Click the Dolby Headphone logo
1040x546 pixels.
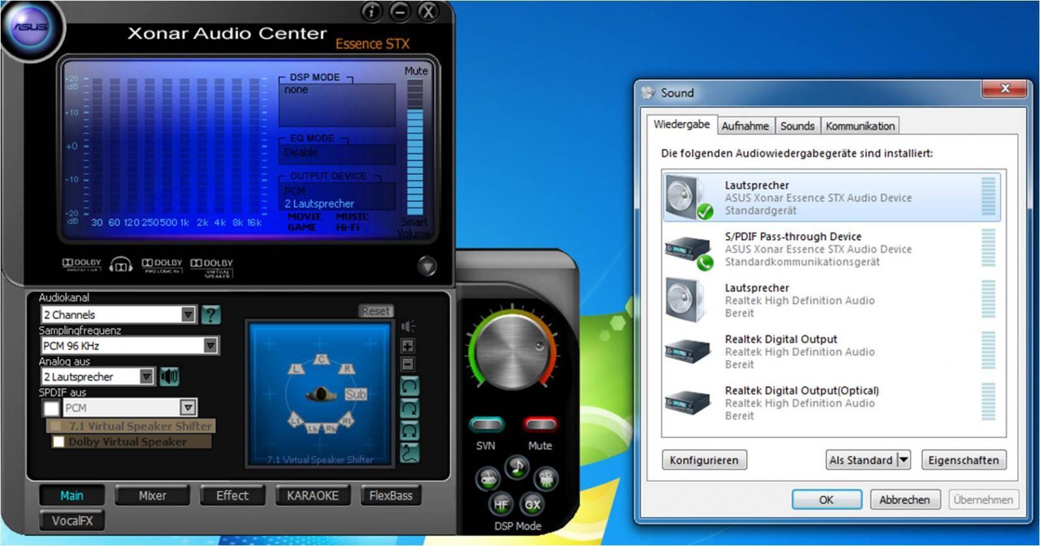click(121, 265)
